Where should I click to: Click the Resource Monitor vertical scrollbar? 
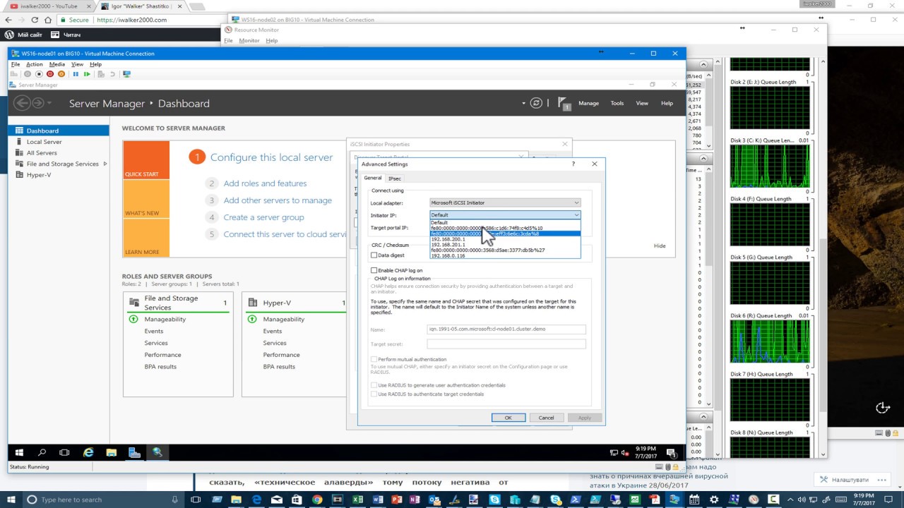[x=821, y=257]
